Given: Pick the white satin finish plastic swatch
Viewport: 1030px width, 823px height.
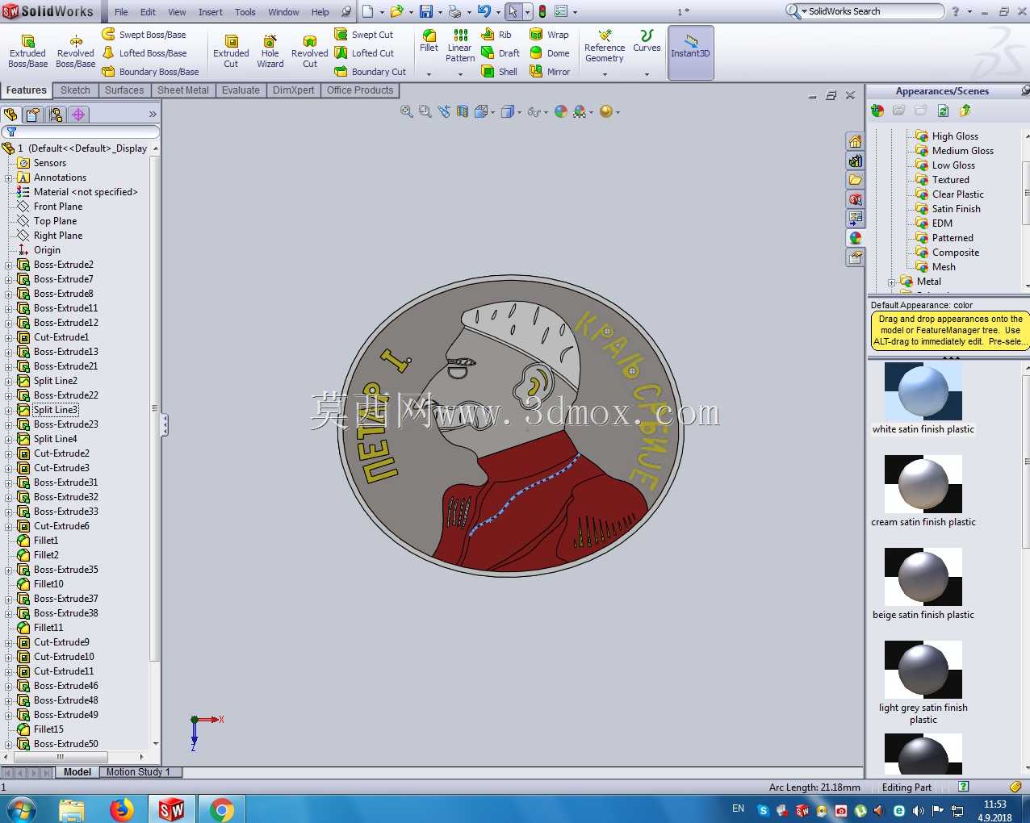Looking at the screenshot, I should click(923, 391).
